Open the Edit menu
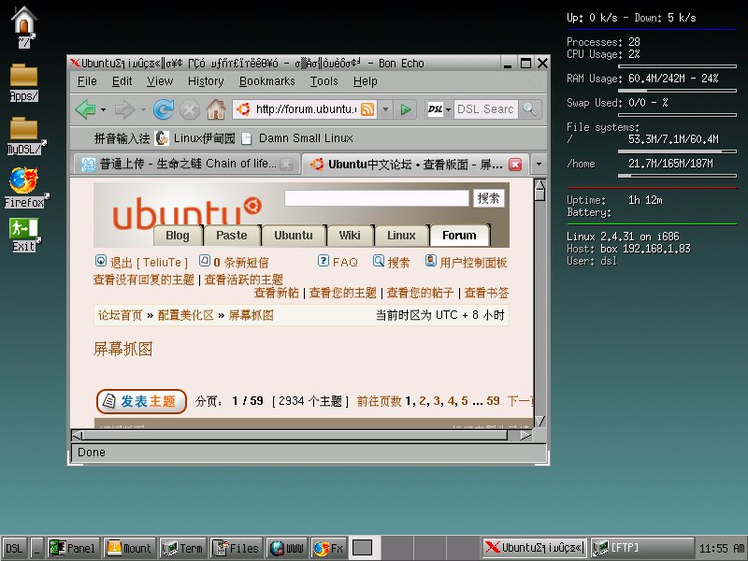Image resolution: width=748 pixels, height=561 pixels. (x=122, y=81)
